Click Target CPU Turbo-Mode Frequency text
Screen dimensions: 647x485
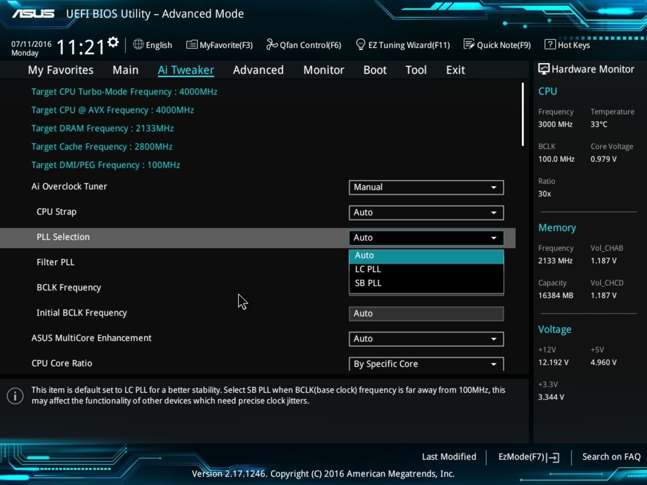click(x=124, y=92)
